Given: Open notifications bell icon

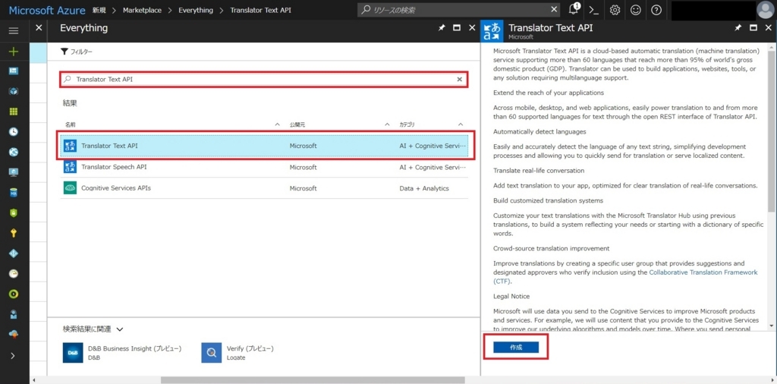Looking at the screenshot, I should (x=574, y=9).
